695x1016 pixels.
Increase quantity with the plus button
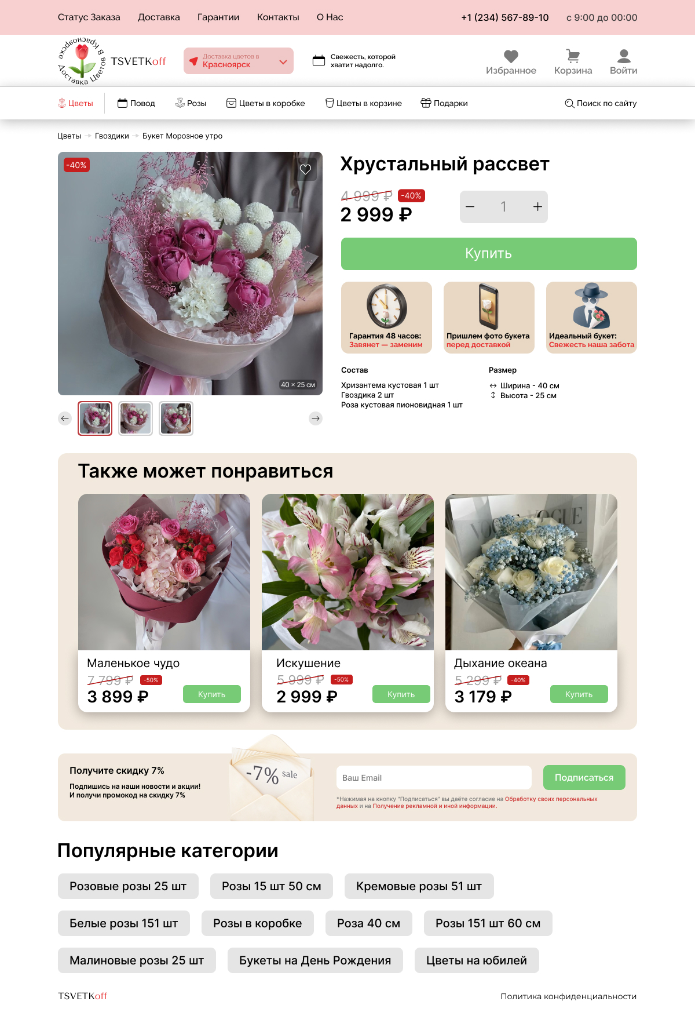point(537,207)
